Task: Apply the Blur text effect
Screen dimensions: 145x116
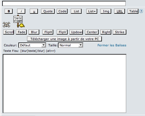Action: point(34,32)
